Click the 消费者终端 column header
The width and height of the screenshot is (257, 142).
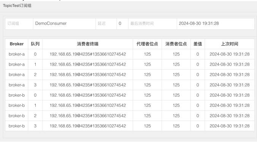pyautogui.click(x=88, y=44)
